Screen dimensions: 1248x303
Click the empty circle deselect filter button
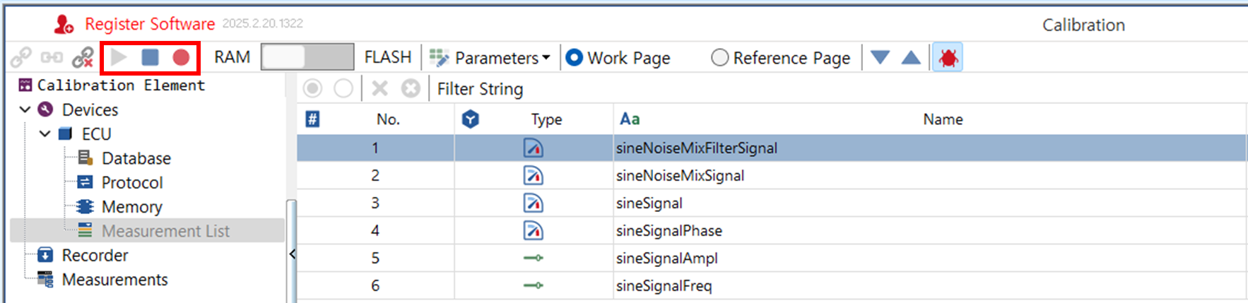click(x=343, y=88)
